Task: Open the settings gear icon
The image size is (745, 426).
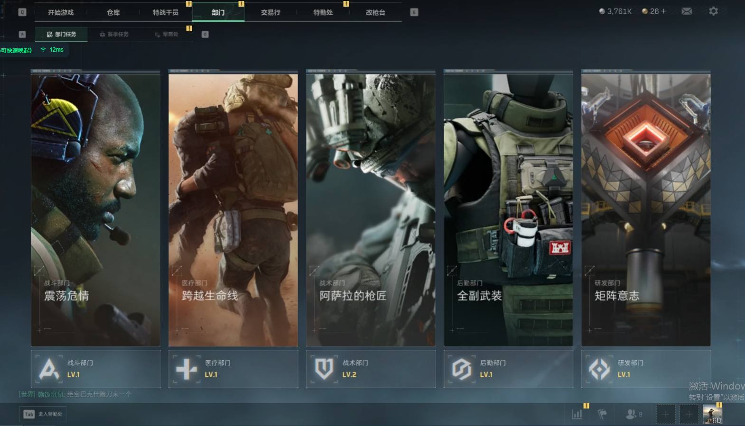Action: point(713,11)
